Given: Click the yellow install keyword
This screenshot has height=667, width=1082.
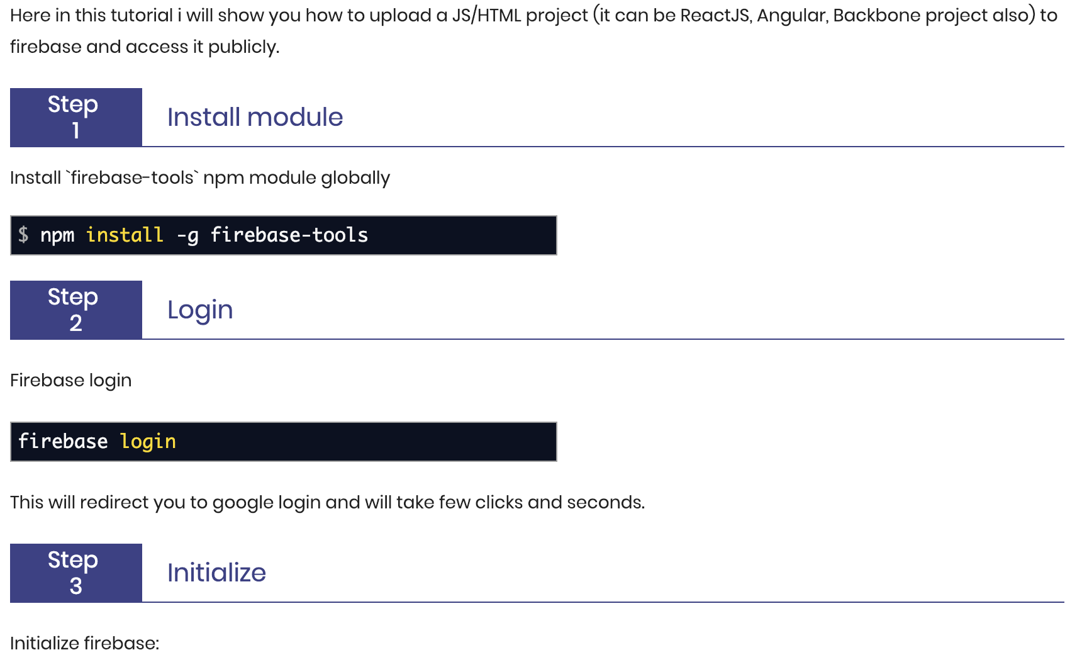Looking at the screenshot, I should tap(125, 235).
